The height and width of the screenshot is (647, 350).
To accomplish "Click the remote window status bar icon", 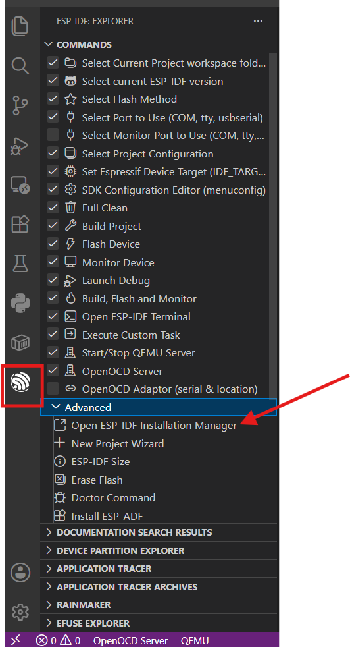I will tap(15, 640).
